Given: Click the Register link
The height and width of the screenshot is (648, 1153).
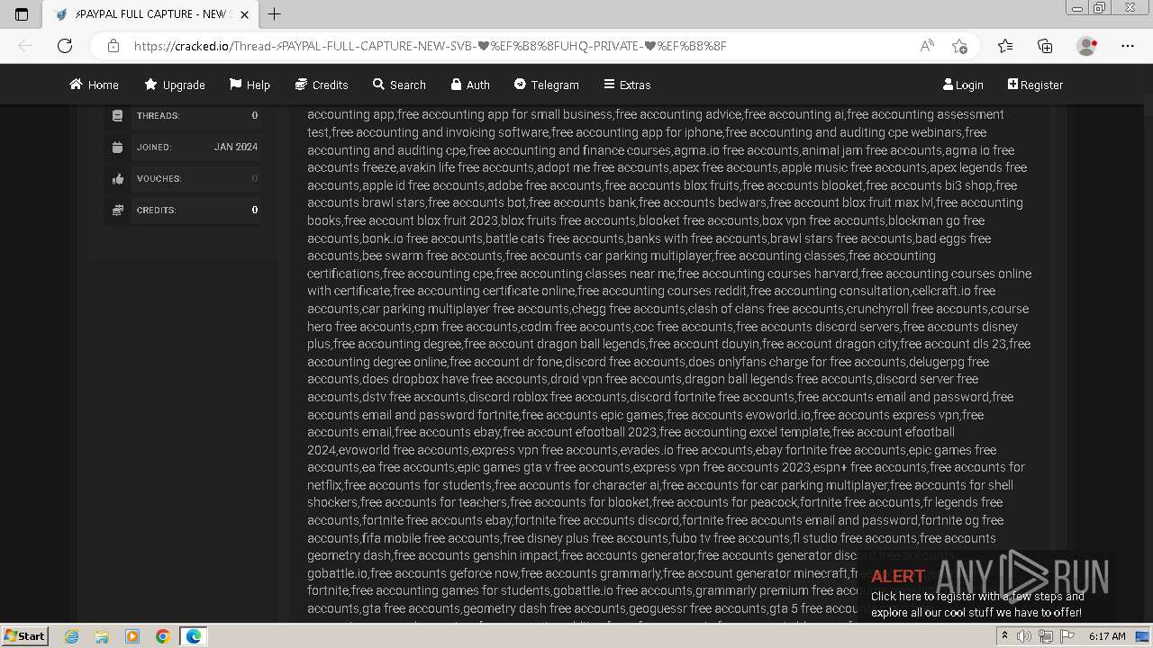Looking at the screenshot, I should tap(1035, 85).
